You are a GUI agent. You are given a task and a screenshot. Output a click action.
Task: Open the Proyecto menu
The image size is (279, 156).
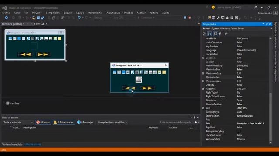tap(37, 13)
